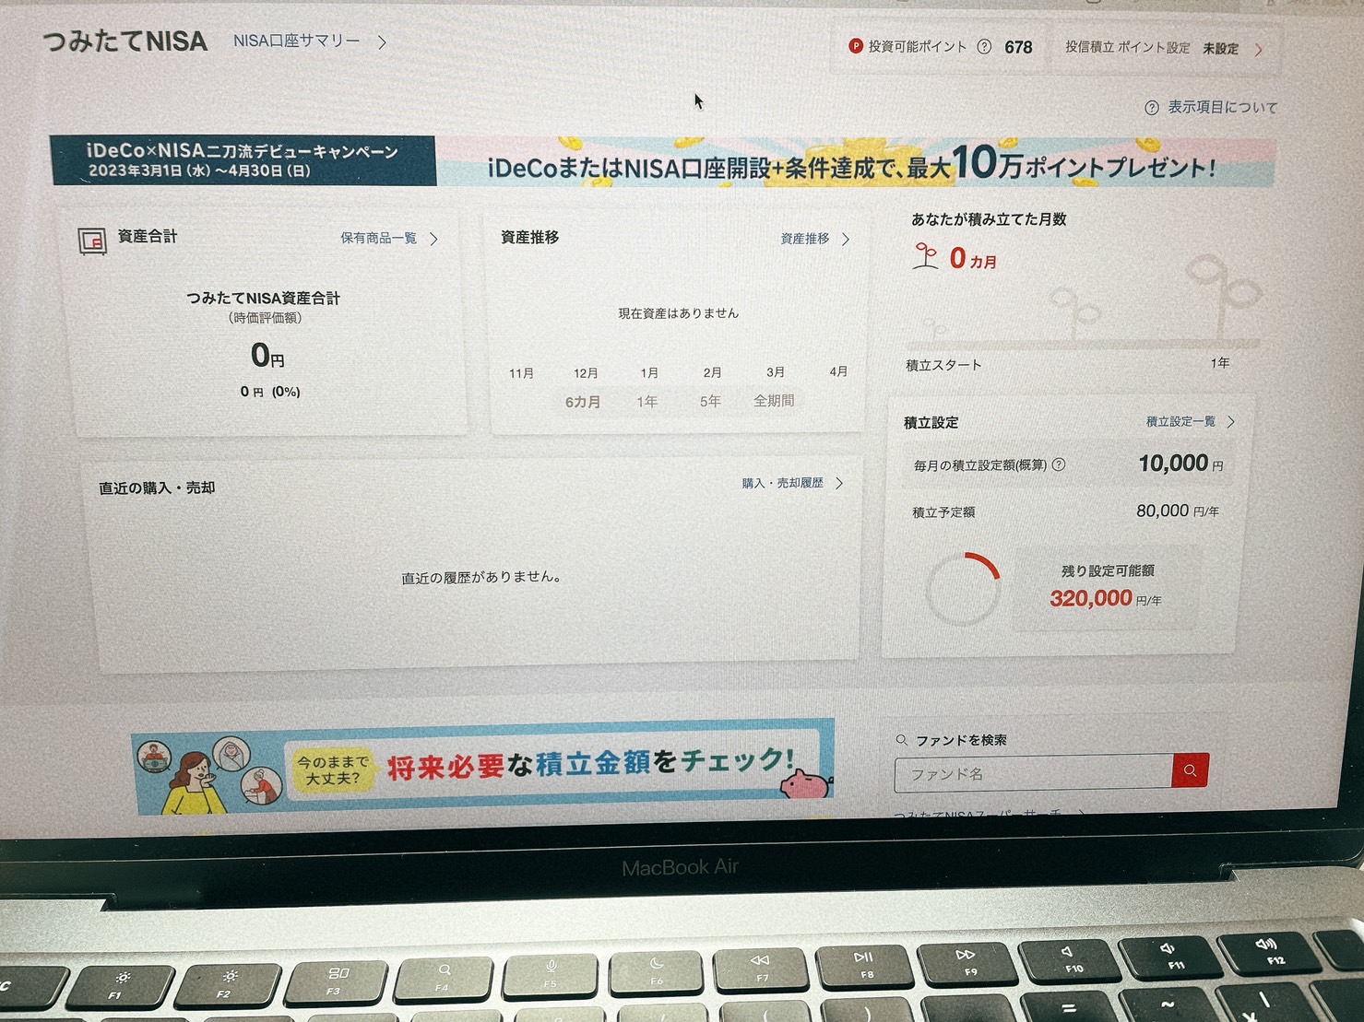Click the iDeCo×NISA campaign banner
Image resolution: width=1364 pixels, height=1022 pixels.
point(663,161)
